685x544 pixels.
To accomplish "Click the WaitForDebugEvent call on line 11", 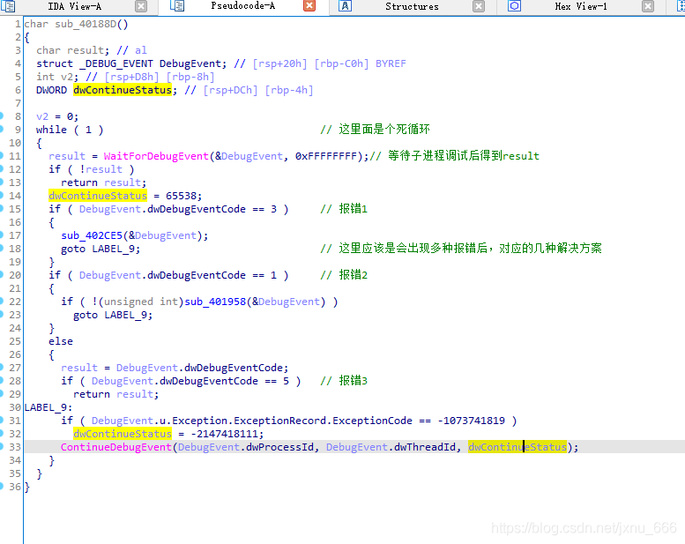I will [x=156, y=156].
